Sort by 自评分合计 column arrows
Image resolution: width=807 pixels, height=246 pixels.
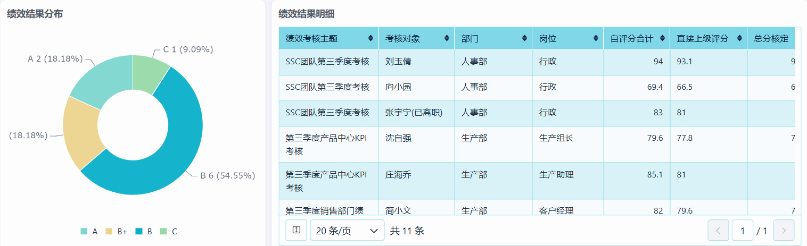pos(662,38)
